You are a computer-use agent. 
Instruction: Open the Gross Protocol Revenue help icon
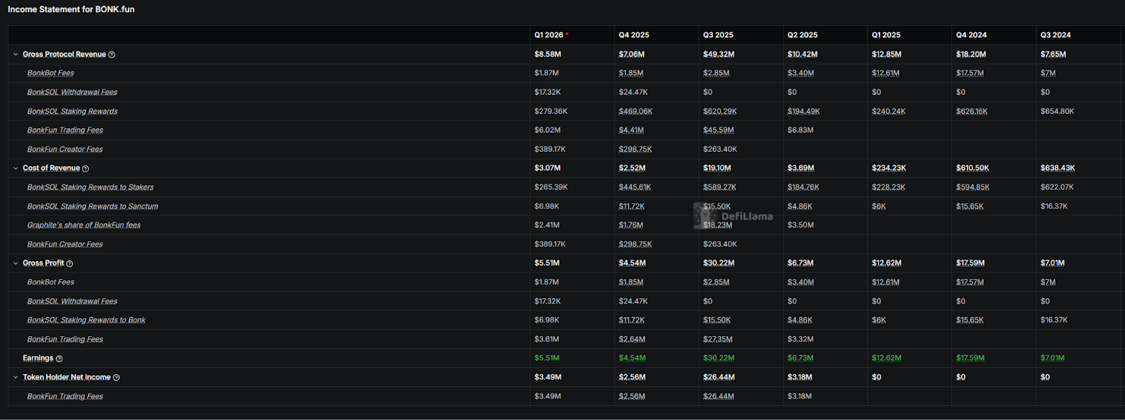112,54
